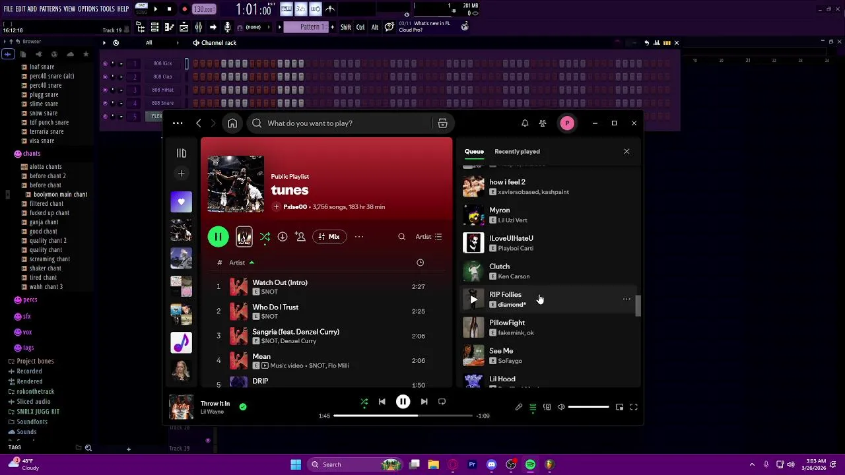
Task: Open the Denzel Curry artist link
Action: pyautogui.click(x=298, y=341)
